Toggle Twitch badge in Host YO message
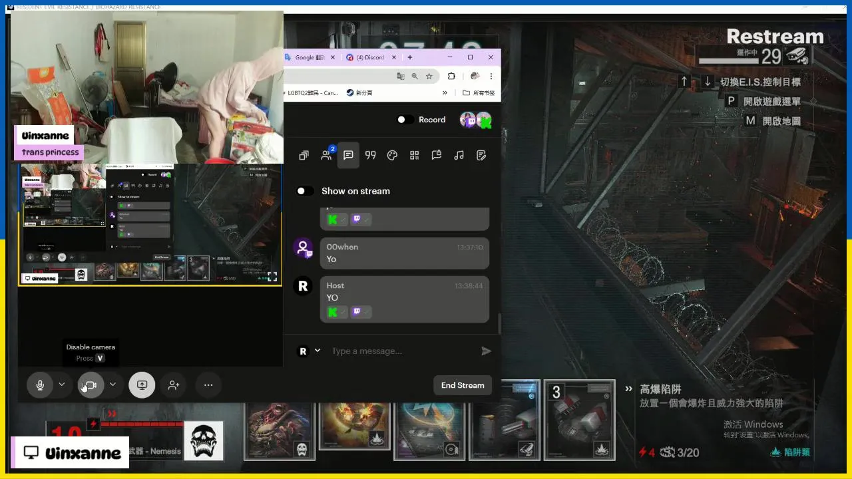This screenshot has height=479, width=852. click(x=361, y=311)
